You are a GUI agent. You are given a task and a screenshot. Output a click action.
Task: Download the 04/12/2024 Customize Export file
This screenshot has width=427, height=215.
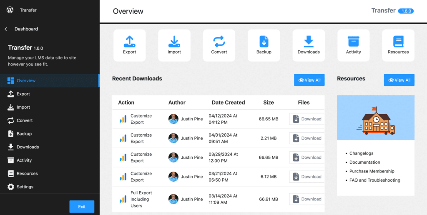click(x=307, y=119)
